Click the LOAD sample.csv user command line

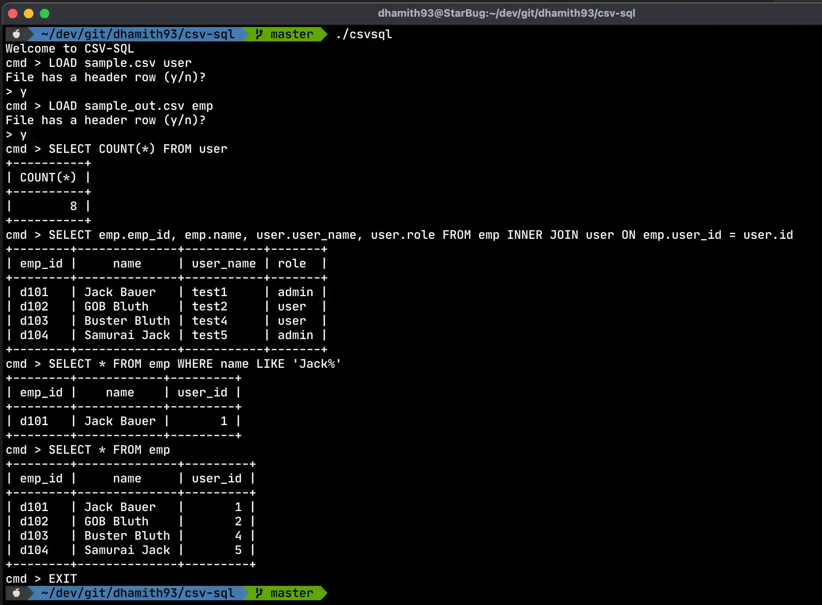tap(99, 63)
